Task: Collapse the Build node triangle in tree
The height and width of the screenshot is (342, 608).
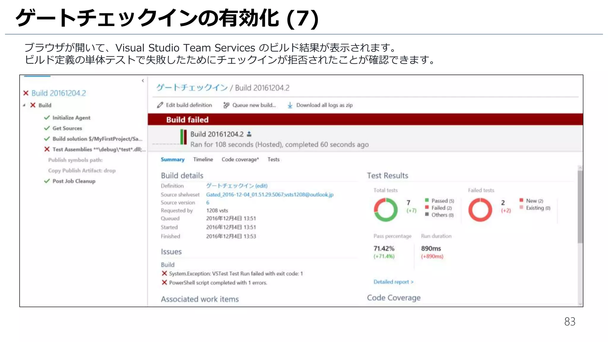Action: (24, 105)
